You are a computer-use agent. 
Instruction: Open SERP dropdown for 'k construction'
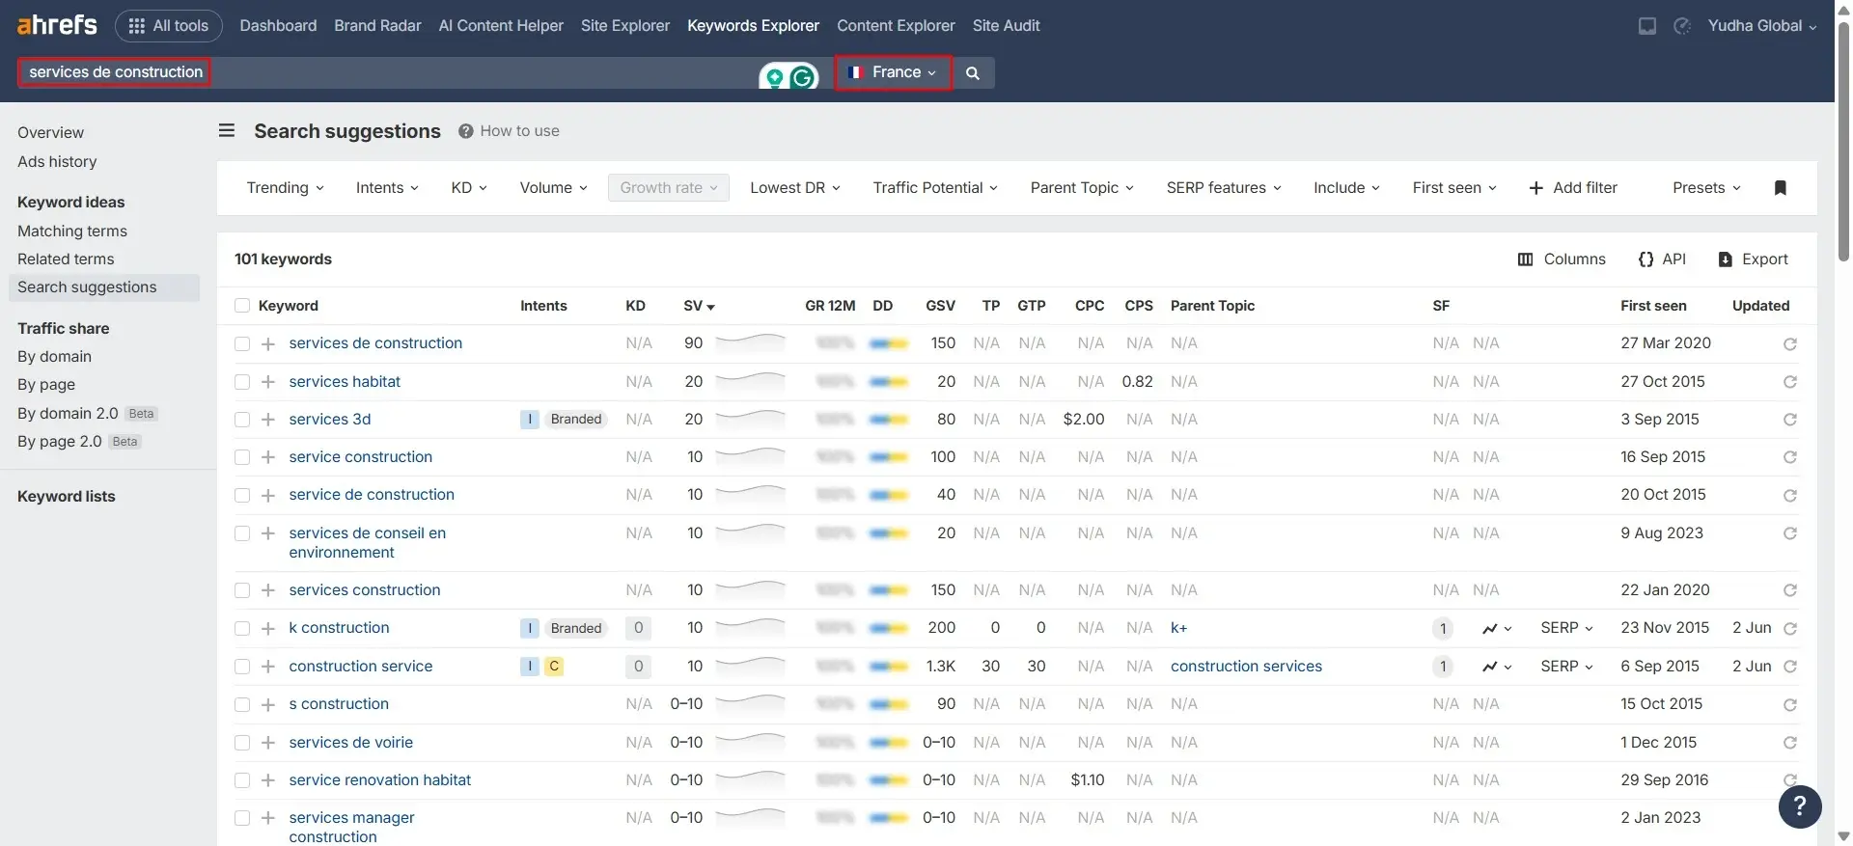tap(1566, 628)
